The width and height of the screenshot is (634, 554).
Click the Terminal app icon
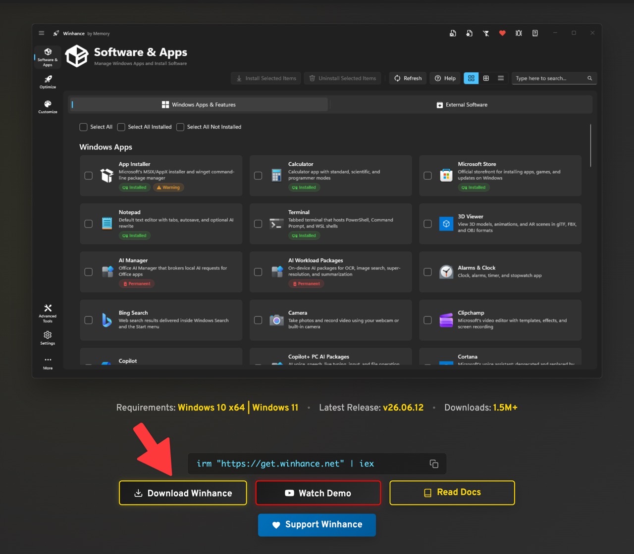tap(276, 224)
